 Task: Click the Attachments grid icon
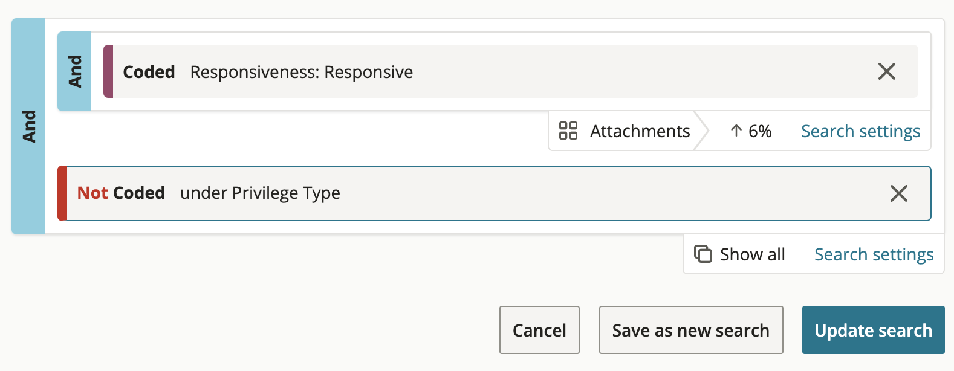[x=568, y=131]
